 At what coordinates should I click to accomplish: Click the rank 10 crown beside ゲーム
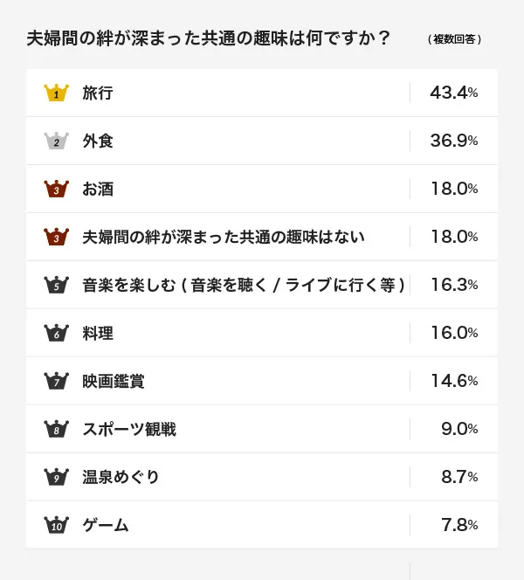tap(56, 525)
